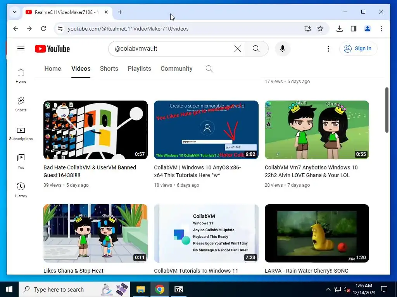Open Subscriptions in the sidebar
397x297 pixels.
pyautogui.click(x=21, y=133)
